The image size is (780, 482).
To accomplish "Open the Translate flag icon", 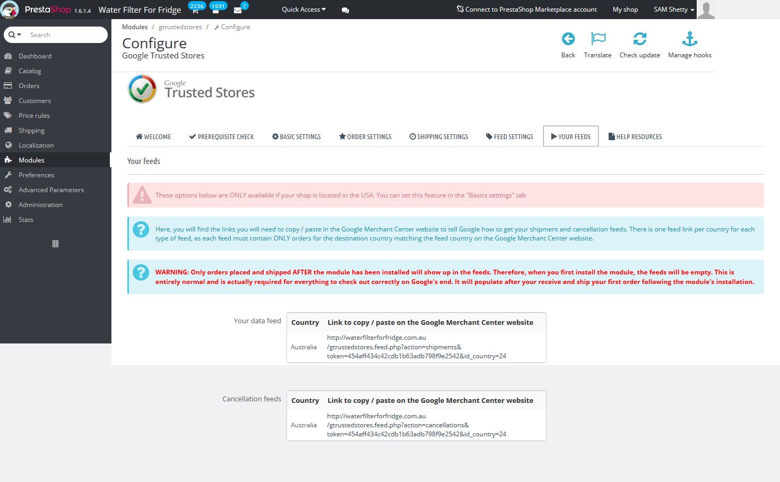I will [597, 39].
